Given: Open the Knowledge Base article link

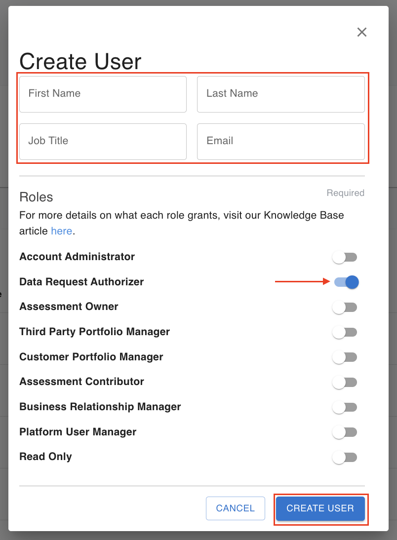Looking at the screenshot, I should point(61,231).
